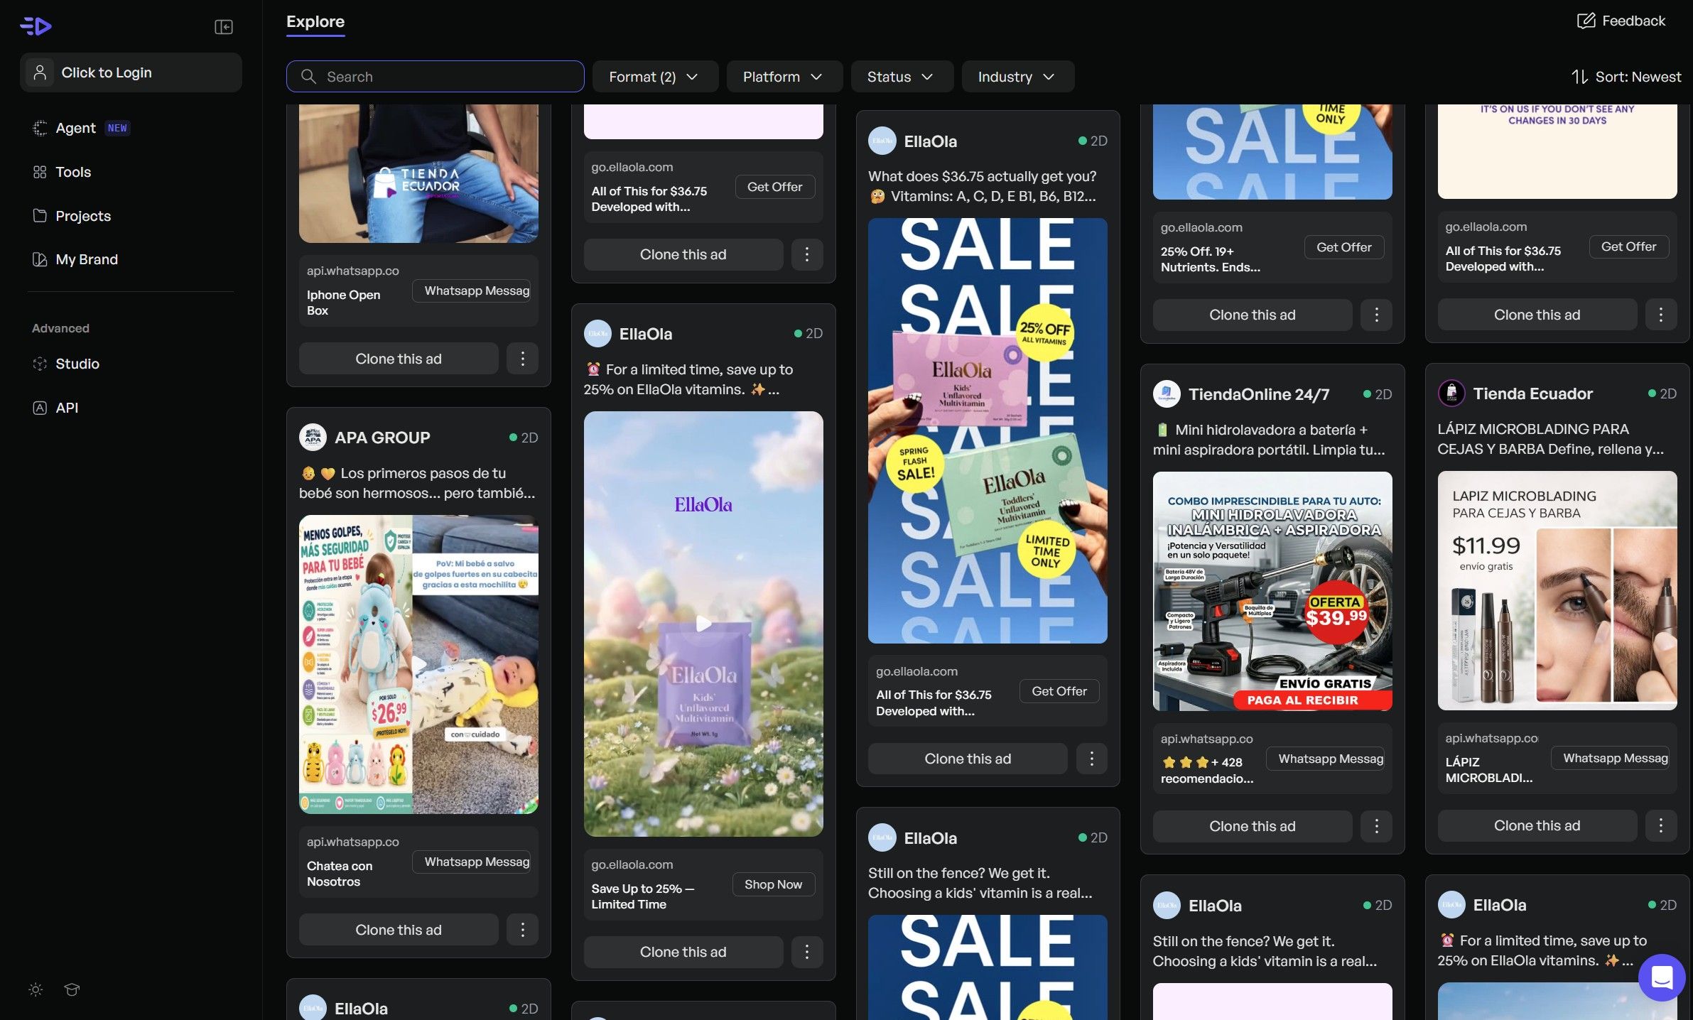Image resolution: width=1693 pixels, height=1020 pixels.
Task: Select the Explore tab
Action: coord(315,21)
